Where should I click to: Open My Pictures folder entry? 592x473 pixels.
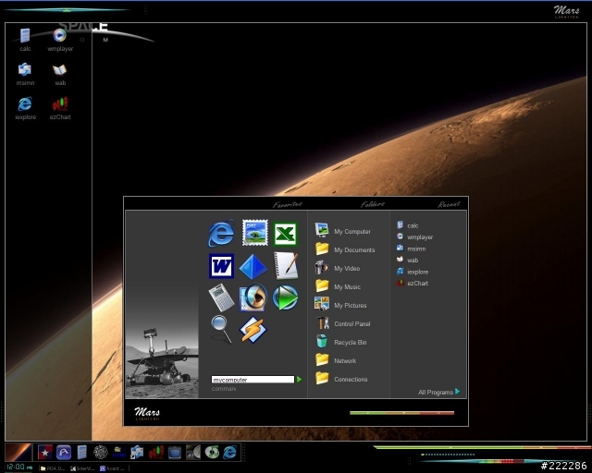340,305
